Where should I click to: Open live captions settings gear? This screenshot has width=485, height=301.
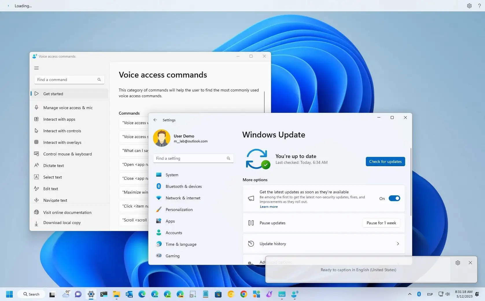tap(458, 263)
